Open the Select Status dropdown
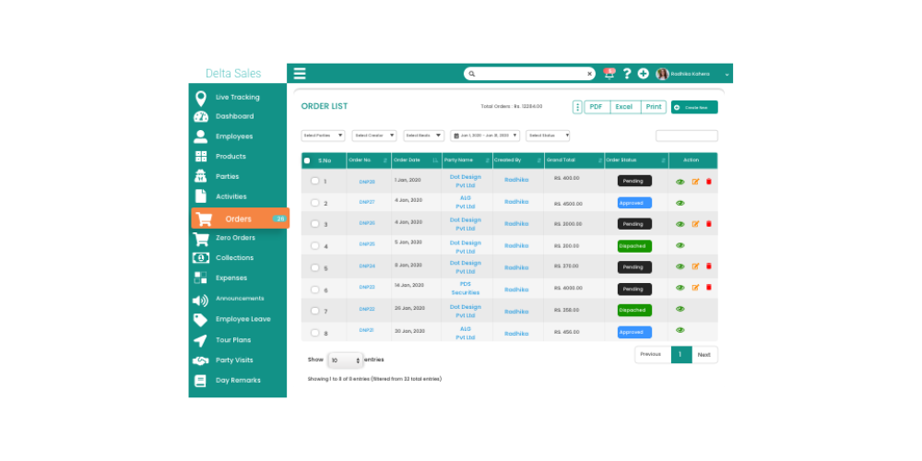Image resolution: width=922 pixels, height=461 pixels. (x=548, y=136)
